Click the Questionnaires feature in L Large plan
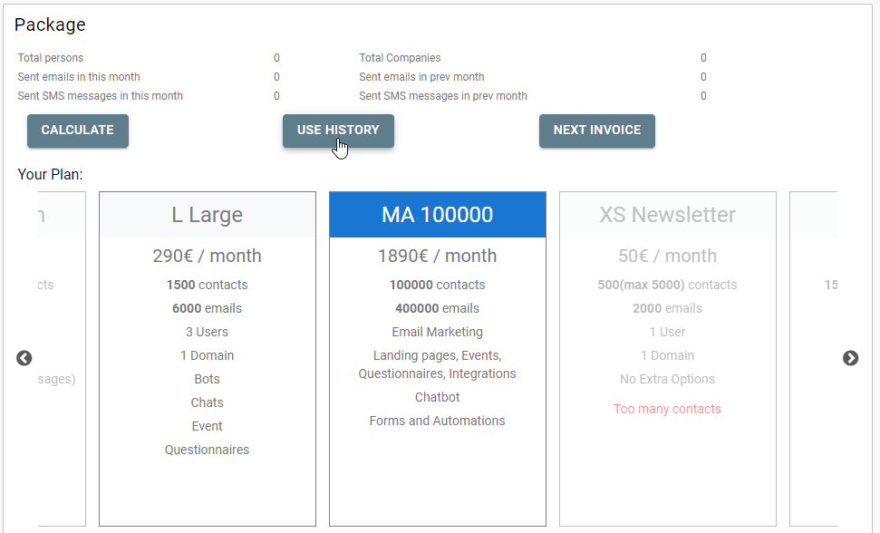The width and height of the screenshot is (880, 533). [x=207, y=450]
